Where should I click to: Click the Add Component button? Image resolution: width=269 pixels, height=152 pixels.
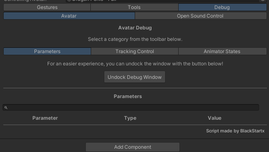pos(133,147)
